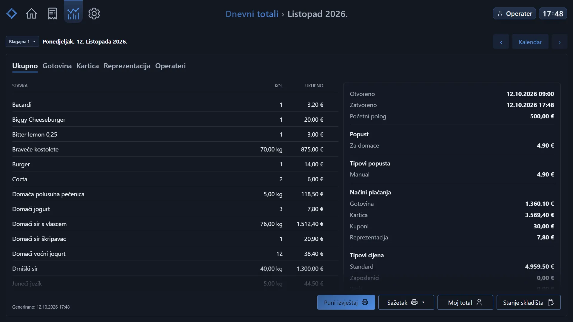Click the Početni polog value 500,00 €
The width and height of the screenshot is (573, 322).
(x=542, y=116)
